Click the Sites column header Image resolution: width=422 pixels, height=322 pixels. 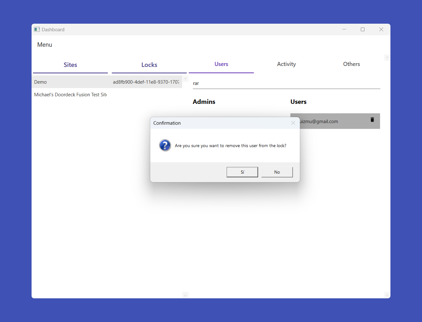pos(70,65)
